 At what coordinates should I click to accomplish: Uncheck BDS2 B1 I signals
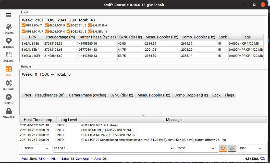[69, 25]
